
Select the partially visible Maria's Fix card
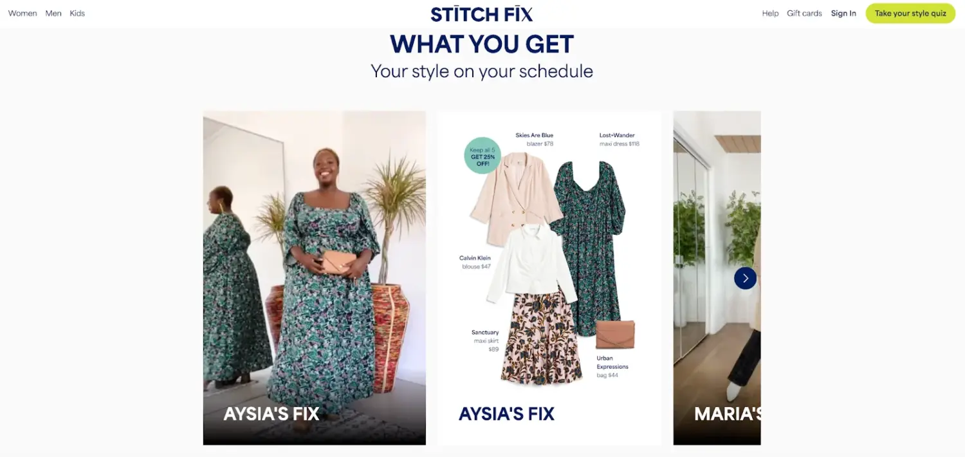click(717, 278)
